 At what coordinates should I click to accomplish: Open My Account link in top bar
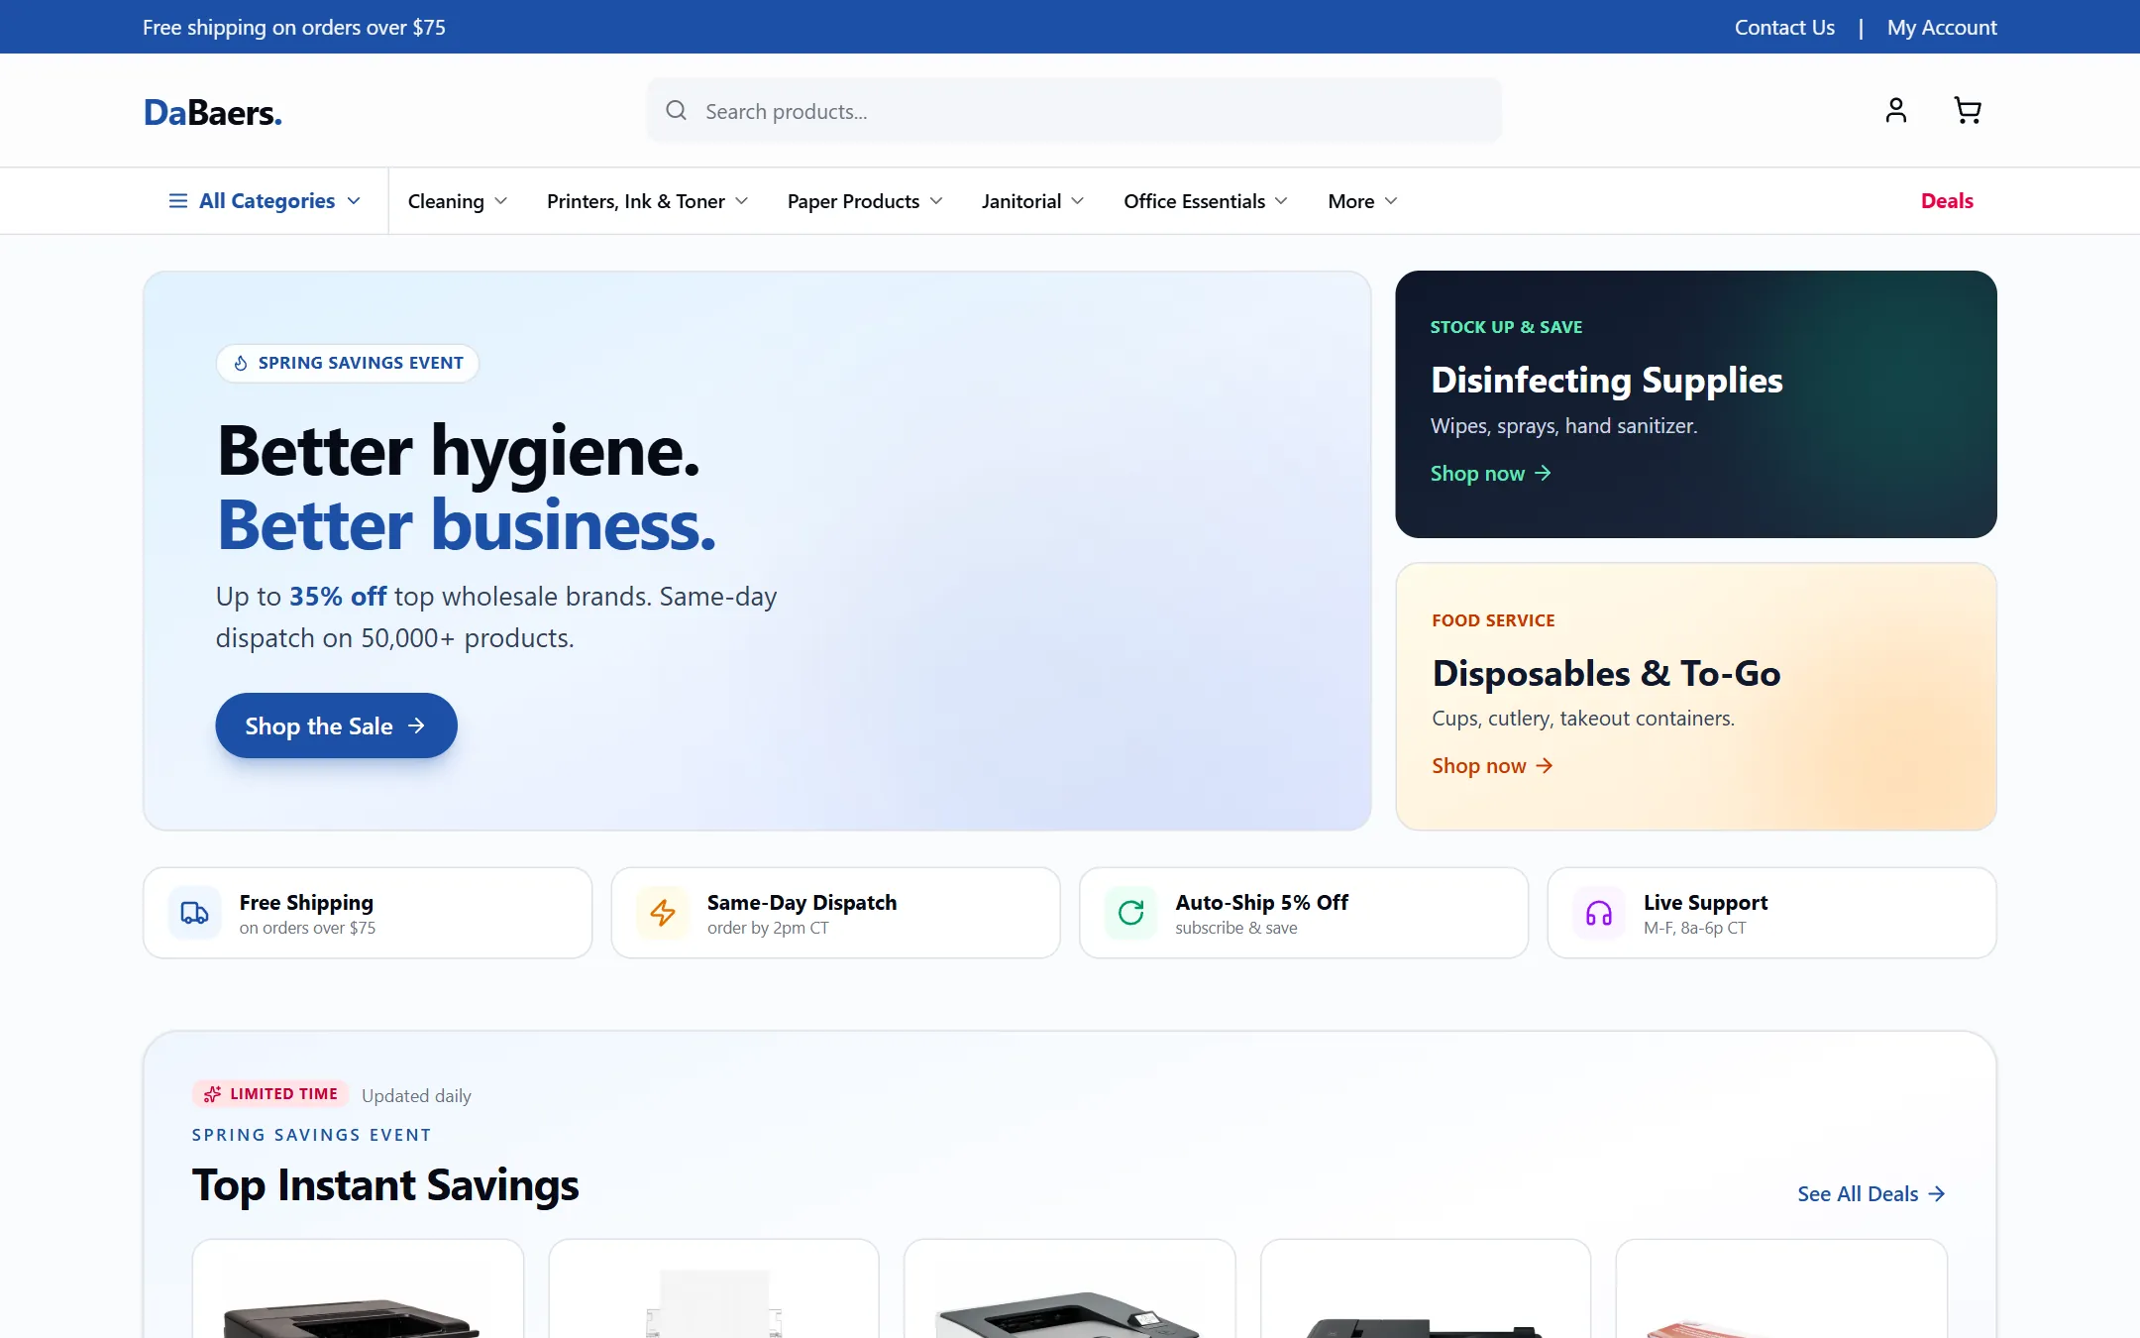[1942, 28]
